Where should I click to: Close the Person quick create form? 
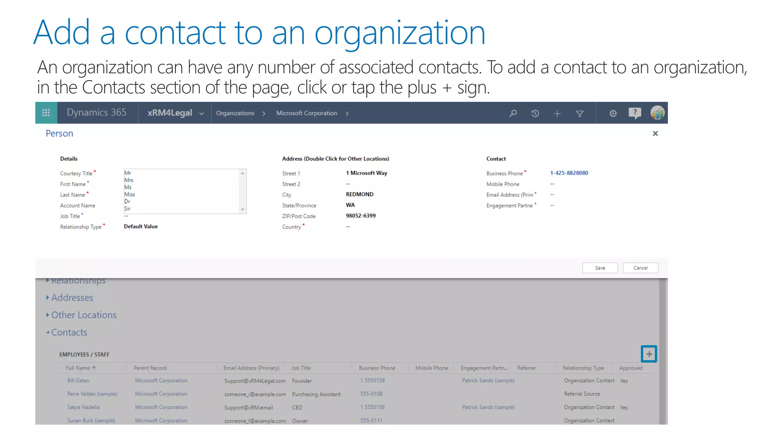655,133
